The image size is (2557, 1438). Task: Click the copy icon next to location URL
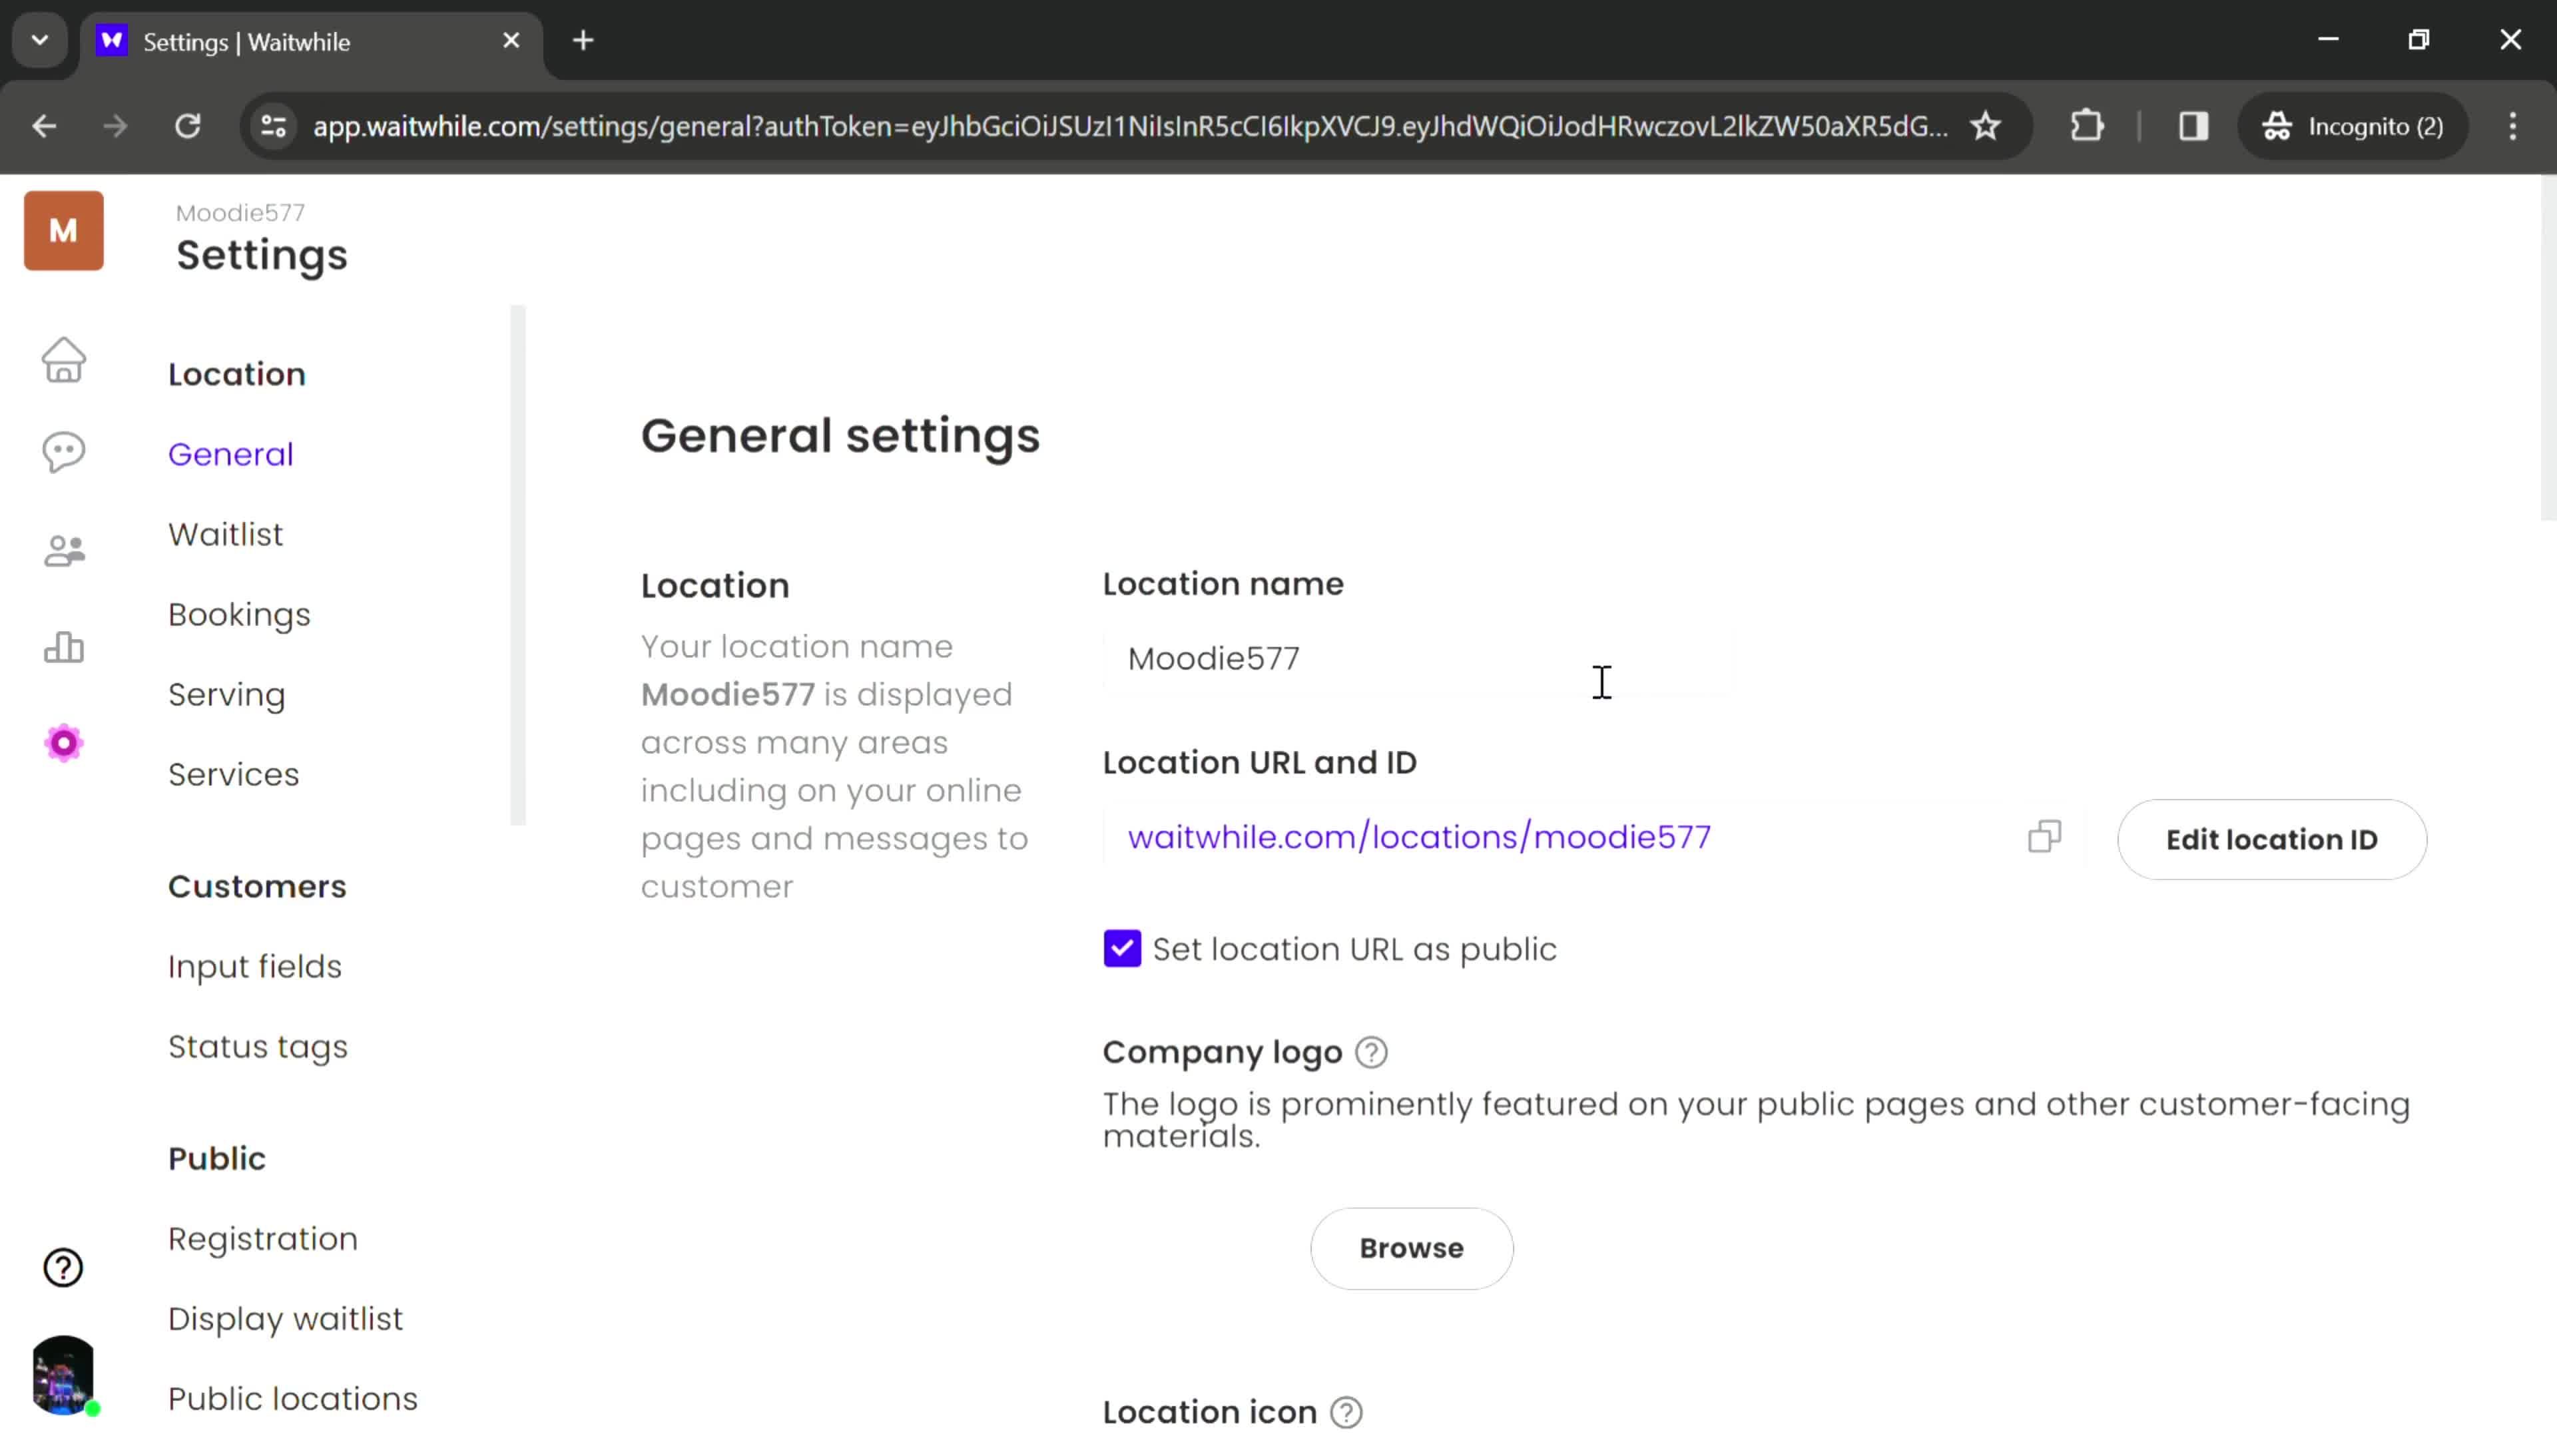2042,838
